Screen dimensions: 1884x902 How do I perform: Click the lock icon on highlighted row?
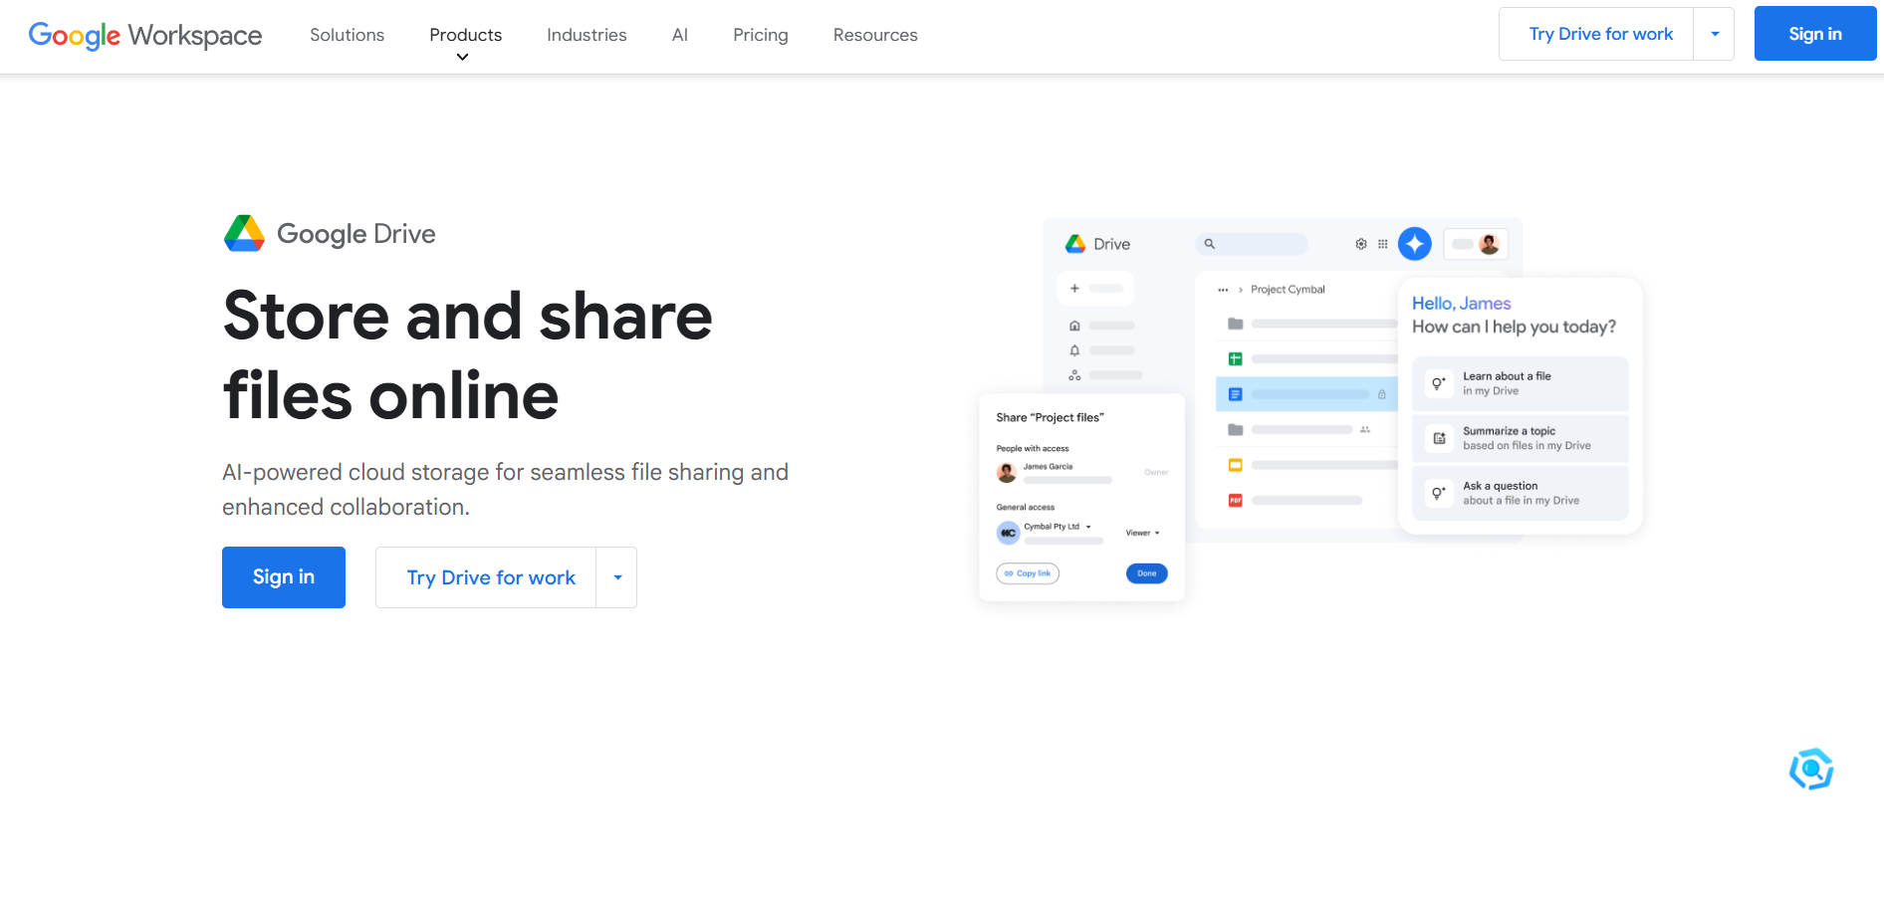click(x=1381, y=394)
